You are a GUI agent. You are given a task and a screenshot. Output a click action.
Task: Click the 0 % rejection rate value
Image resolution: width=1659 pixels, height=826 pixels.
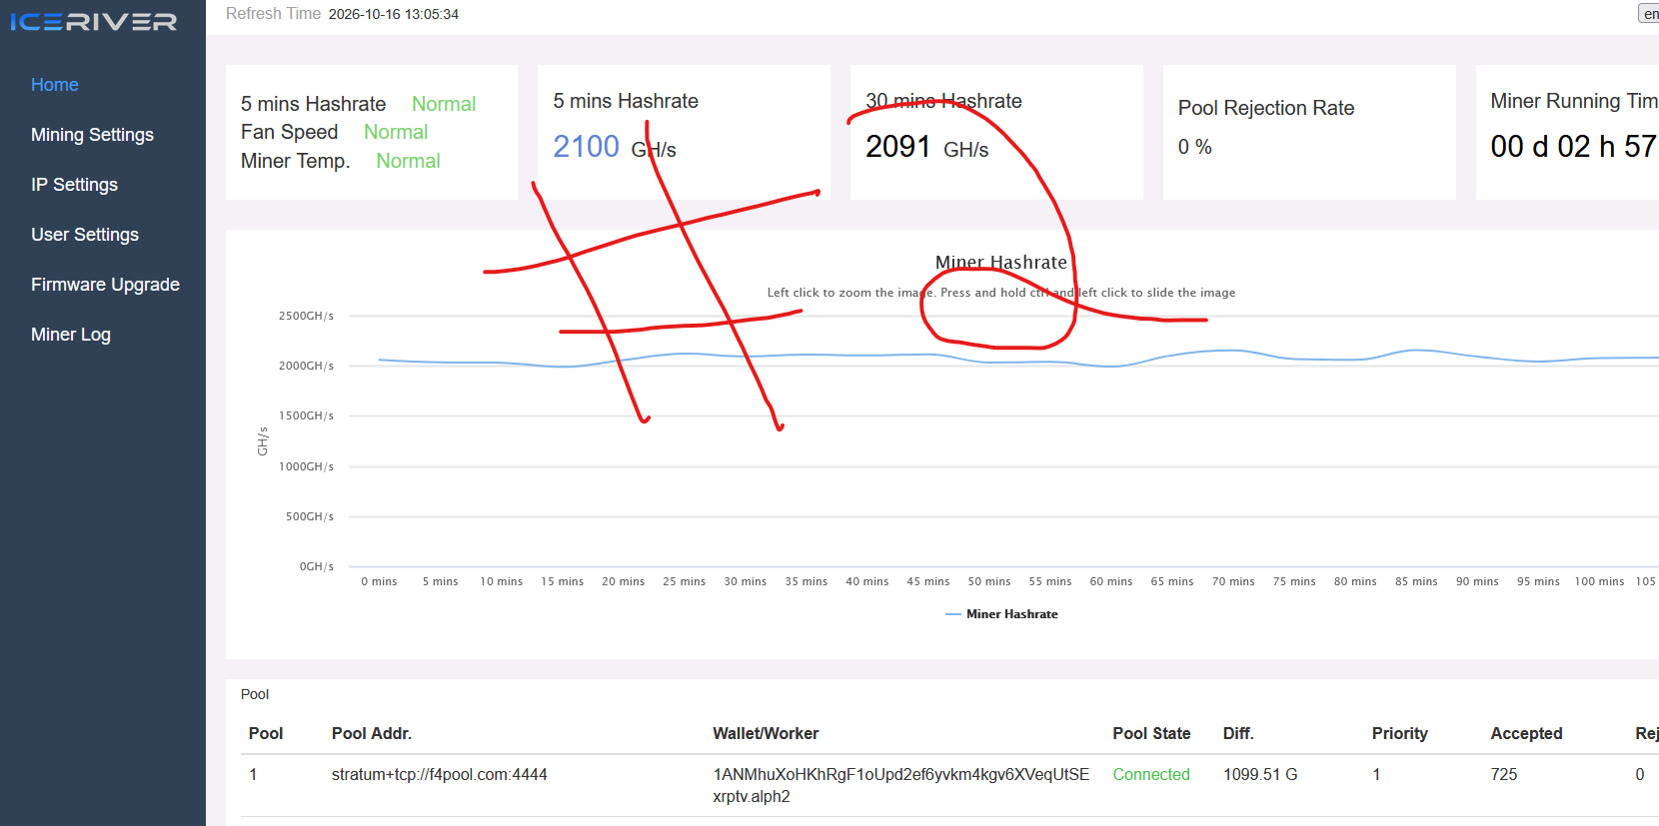click(x=1195, y=147)
